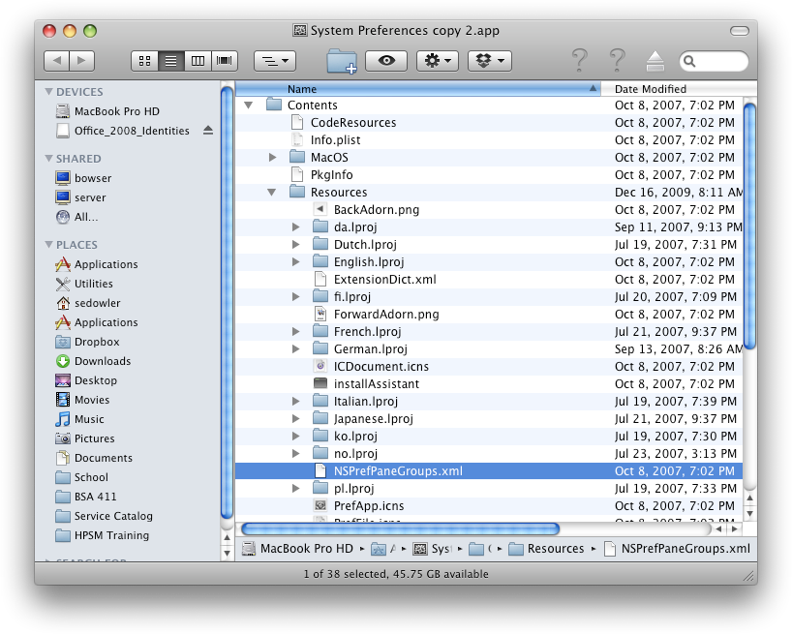Collapse the PLACES sidebar section
Screen dimensions: 792x634
49,245
